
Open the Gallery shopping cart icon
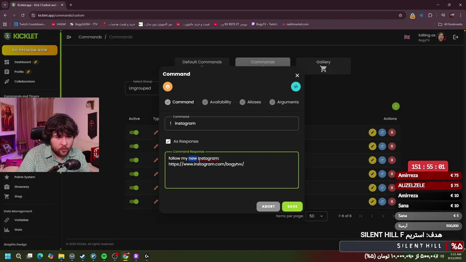pos(323,69)
